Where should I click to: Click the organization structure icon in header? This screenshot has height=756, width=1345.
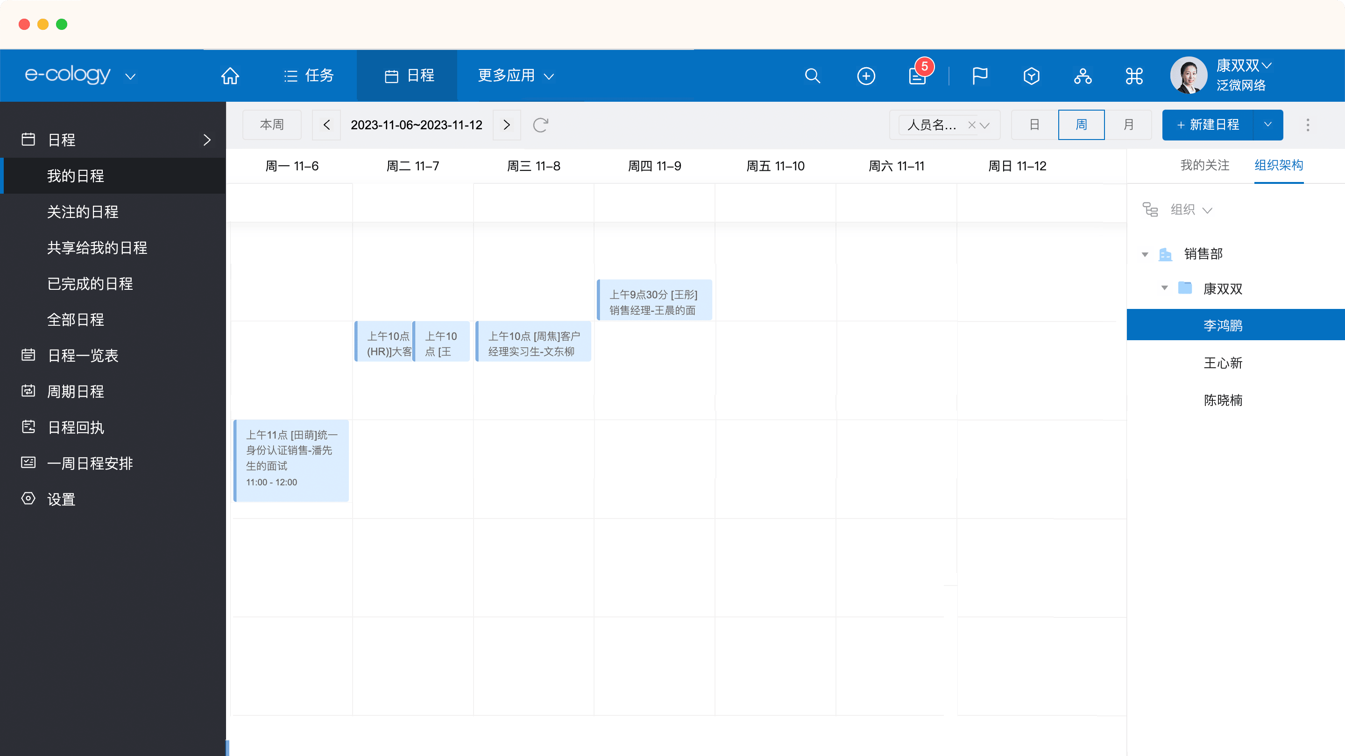point(1083,76)
